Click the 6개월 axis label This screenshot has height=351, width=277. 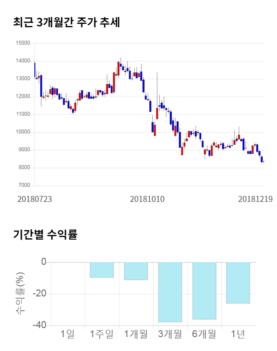204,334
